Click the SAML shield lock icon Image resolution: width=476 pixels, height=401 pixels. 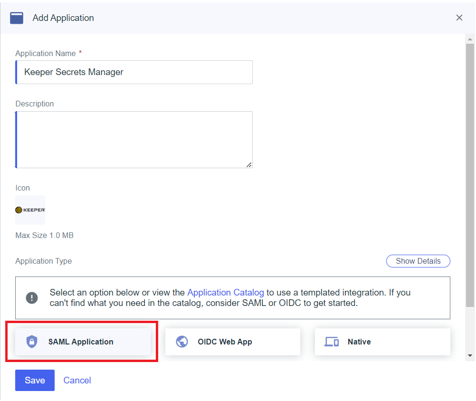(32, 342)
